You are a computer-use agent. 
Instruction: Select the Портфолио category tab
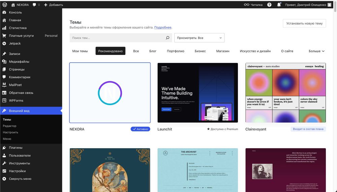click(x=176, y=51)
